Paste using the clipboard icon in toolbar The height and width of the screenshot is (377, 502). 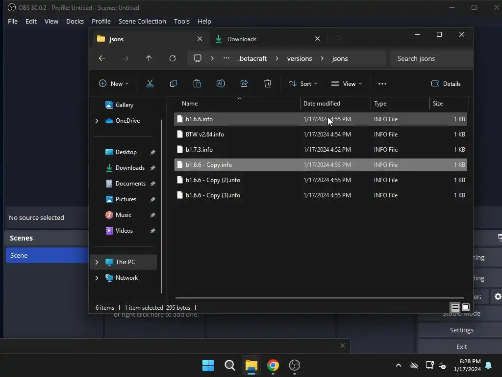(x=197, y=83)
